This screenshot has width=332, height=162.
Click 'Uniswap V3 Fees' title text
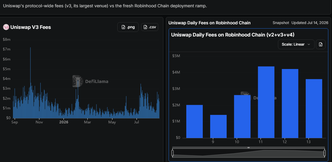(x=31, y=27)
